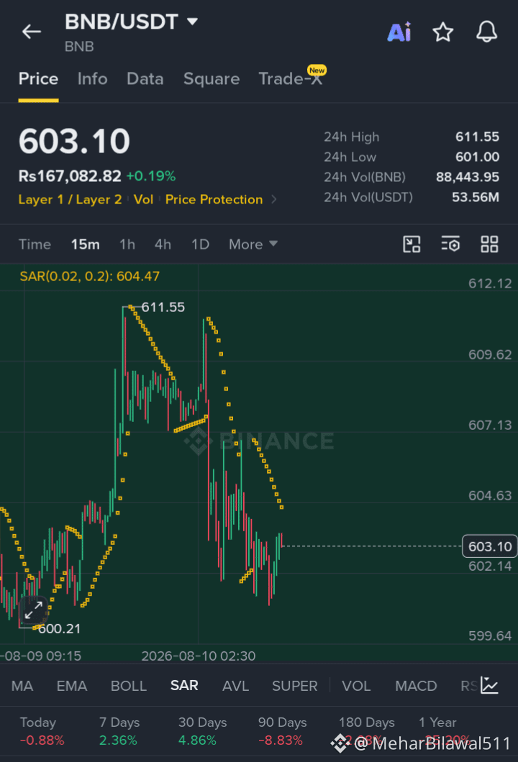Open the Trade-X tab

(x=291, y=78)
